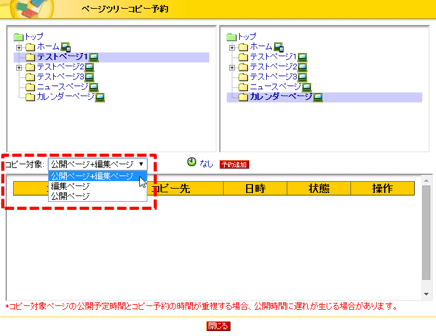The image size is (436, 336).
Task: Click カレンダーページ folder icon in left tree
Action: click(x=31, y=97)
